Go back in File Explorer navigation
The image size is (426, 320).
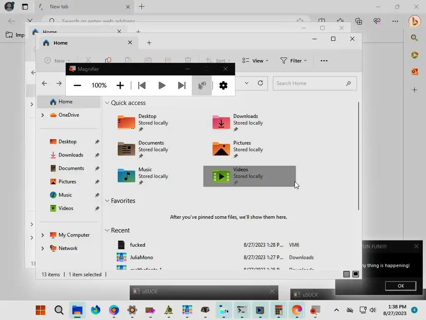click(45, 83)
